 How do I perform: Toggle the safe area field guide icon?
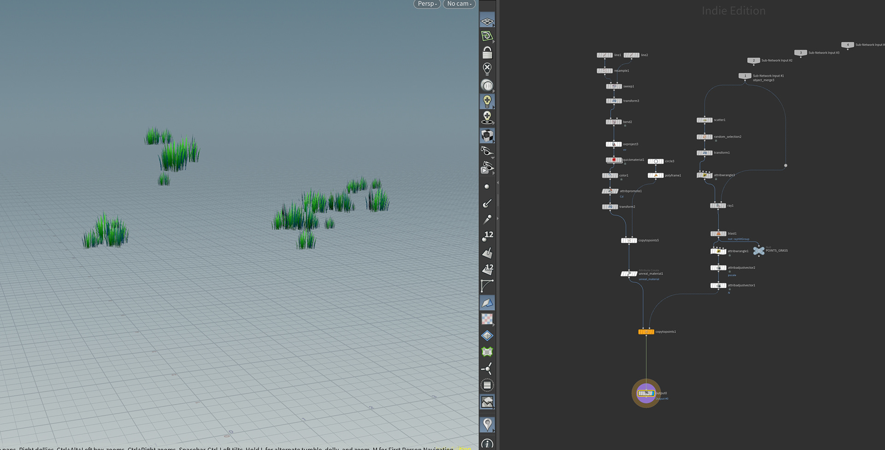point(487,385)
